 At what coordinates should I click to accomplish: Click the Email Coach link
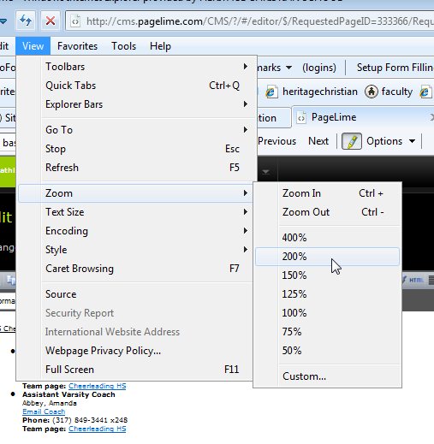point(44,411)
